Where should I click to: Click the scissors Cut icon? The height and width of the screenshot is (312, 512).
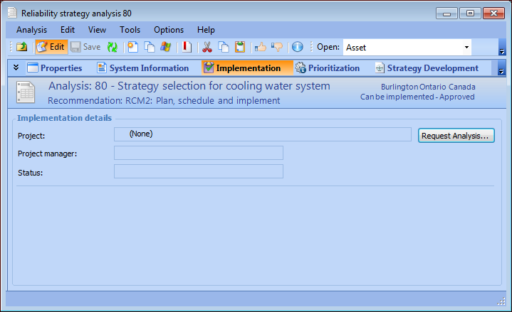coord(207,47)
